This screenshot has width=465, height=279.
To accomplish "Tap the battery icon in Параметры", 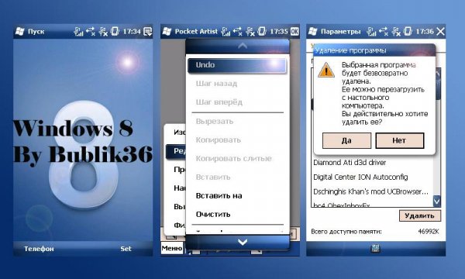I will [x=408, y=31].
